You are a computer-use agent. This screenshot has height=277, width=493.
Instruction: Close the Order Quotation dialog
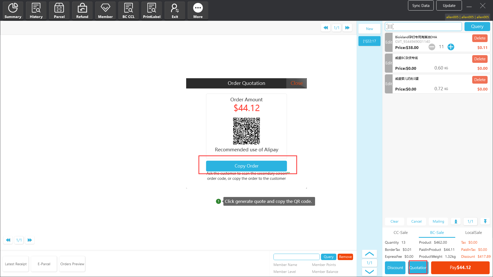(x=296, y=83)
